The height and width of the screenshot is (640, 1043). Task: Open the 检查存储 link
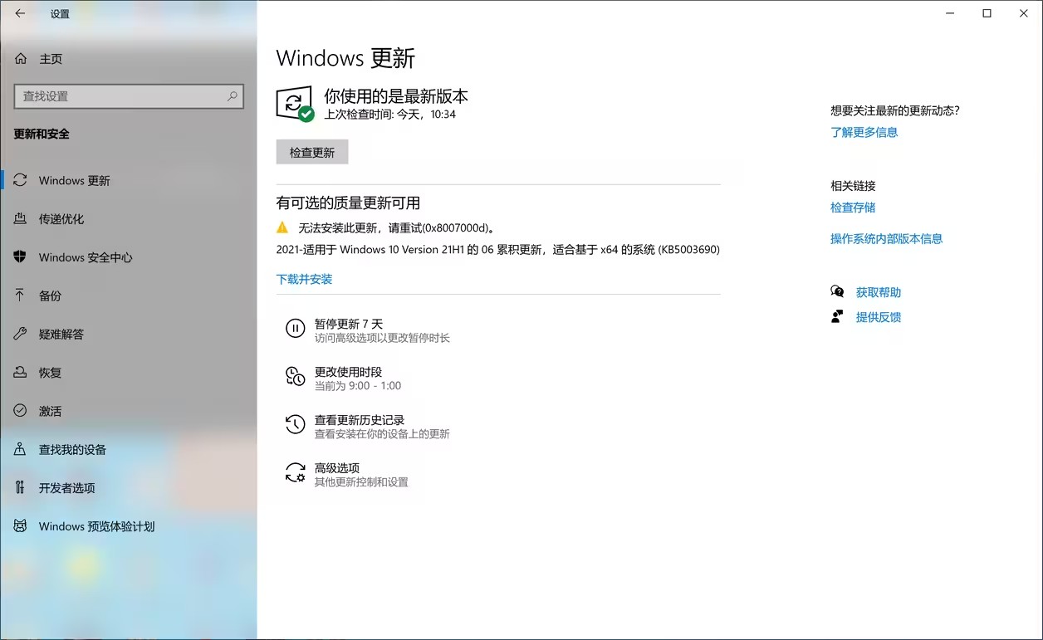[x=853, y=208]
